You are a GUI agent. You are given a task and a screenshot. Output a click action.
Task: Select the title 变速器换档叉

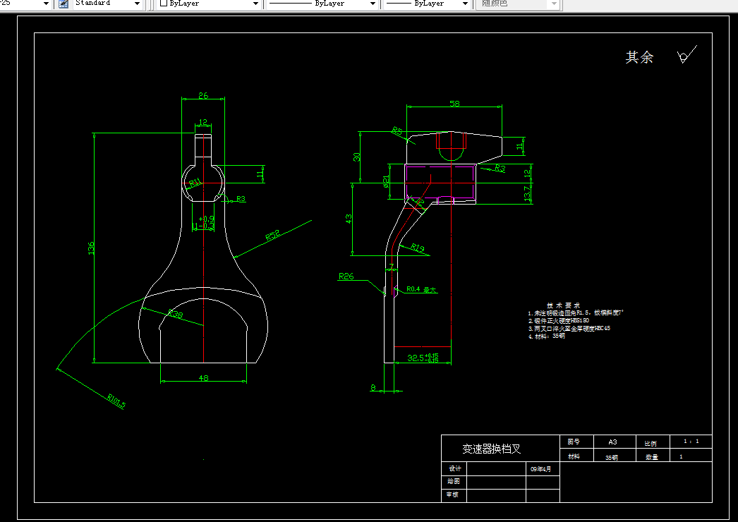[491, 449]
